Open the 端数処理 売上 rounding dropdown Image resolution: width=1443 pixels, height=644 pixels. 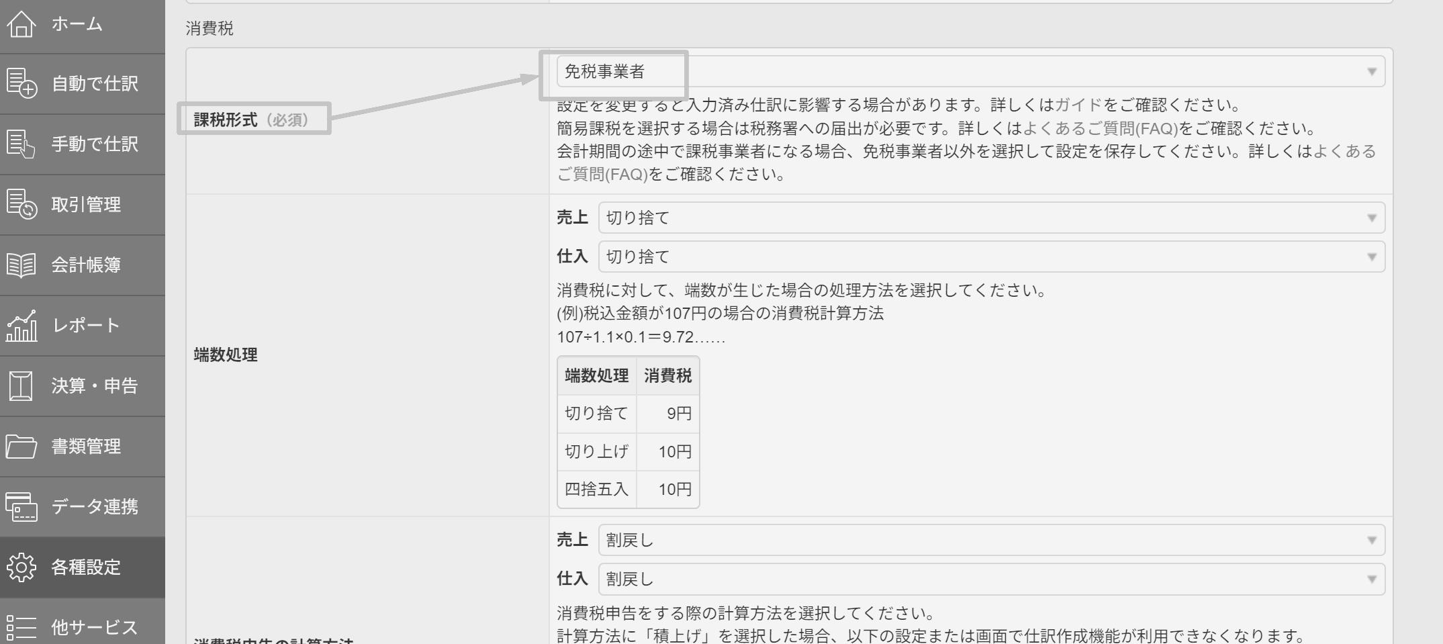[990, 218]
